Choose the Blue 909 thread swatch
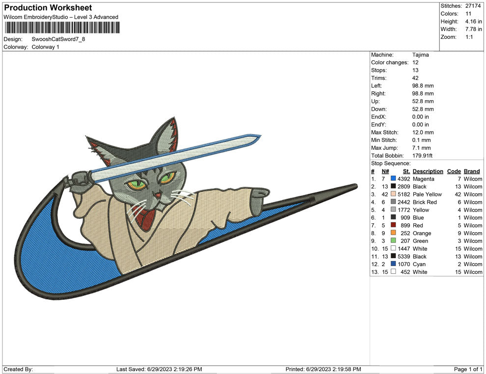 [393, 217]
